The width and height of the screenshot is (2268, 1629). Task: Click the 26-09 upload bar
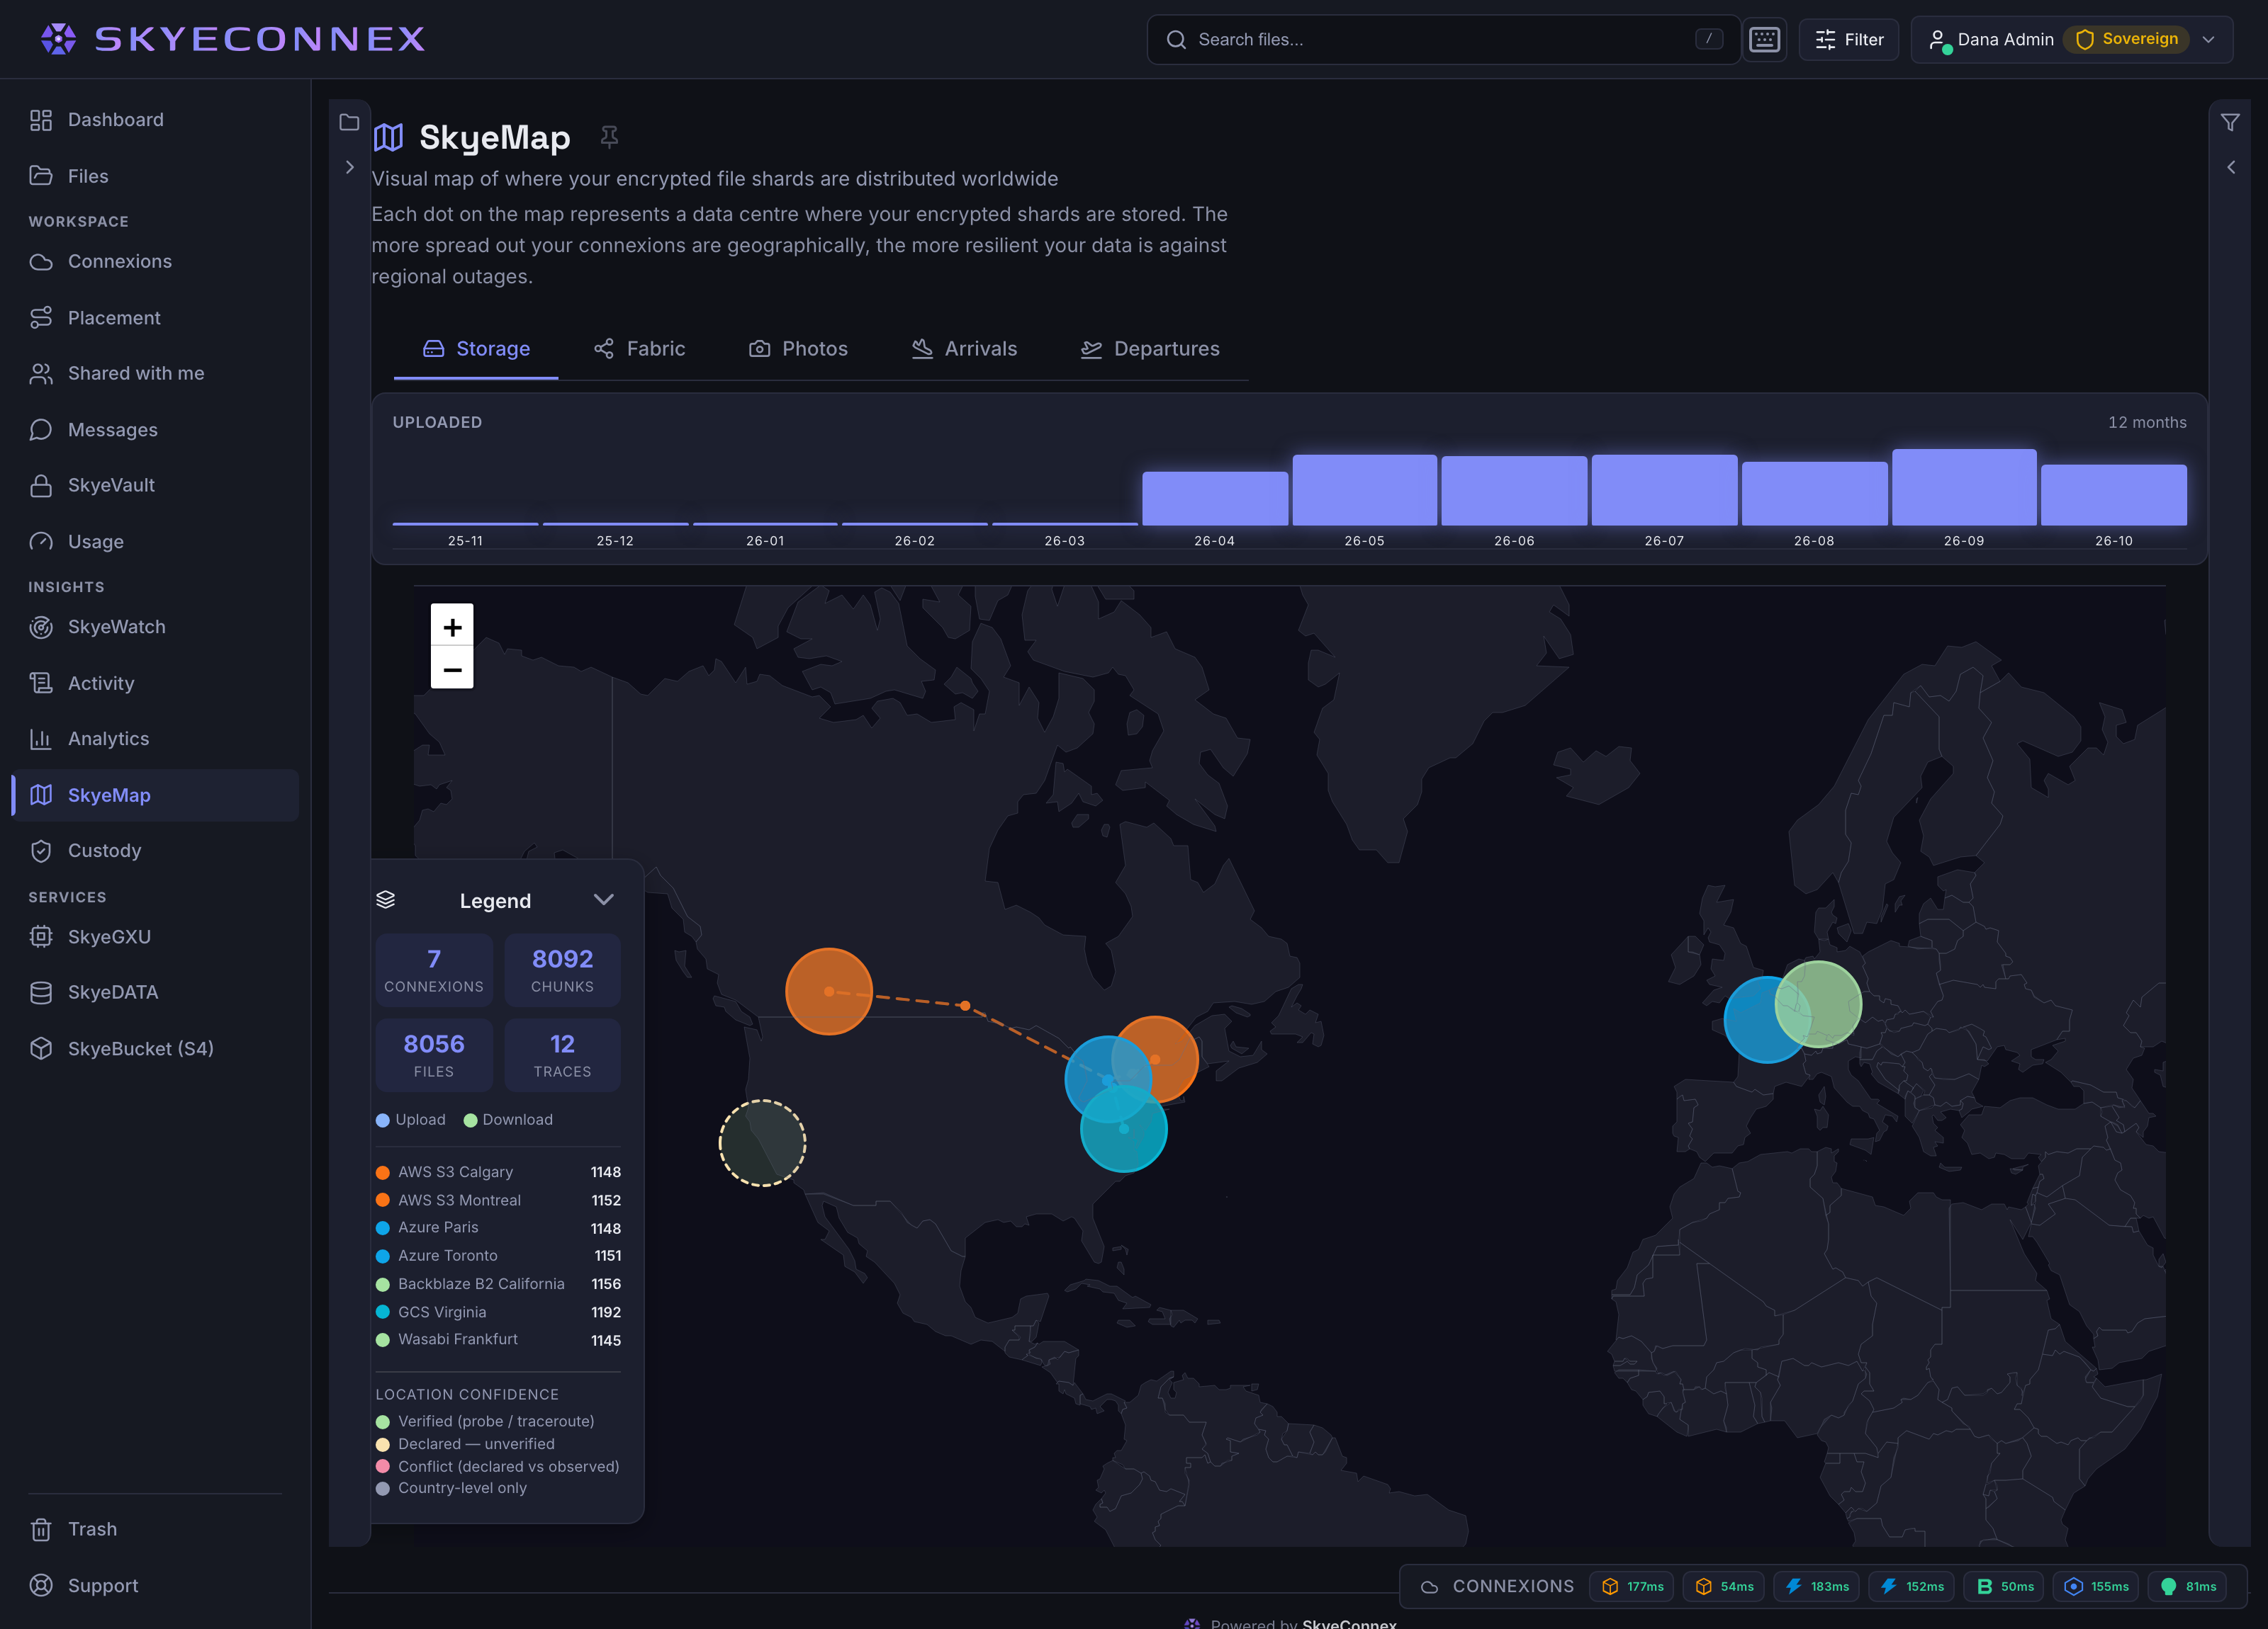1964,488
